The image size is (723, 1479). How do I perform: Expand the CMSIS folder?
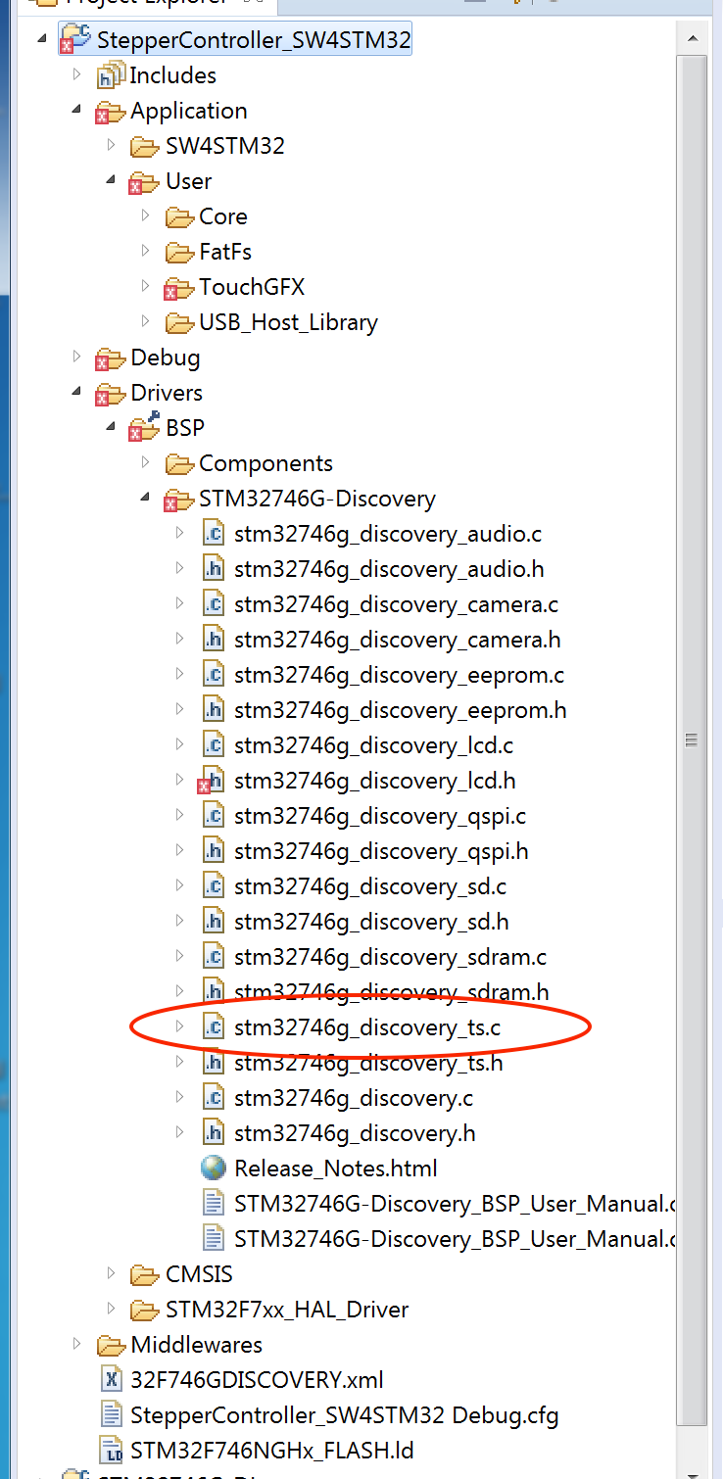pos(112,1274)
